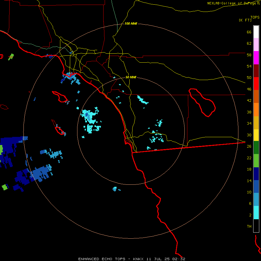Click the '58' legend value label

click(x=249, y=55)
